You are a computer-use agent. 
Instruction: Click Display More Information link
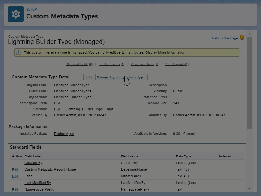[x=165, y=52]
